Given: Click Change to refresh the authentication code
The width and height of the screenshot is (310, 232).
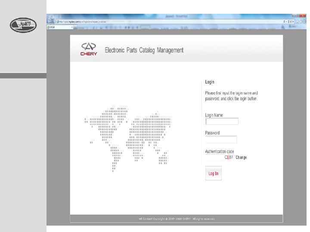Looking at the screenshot, I should 241,157.
